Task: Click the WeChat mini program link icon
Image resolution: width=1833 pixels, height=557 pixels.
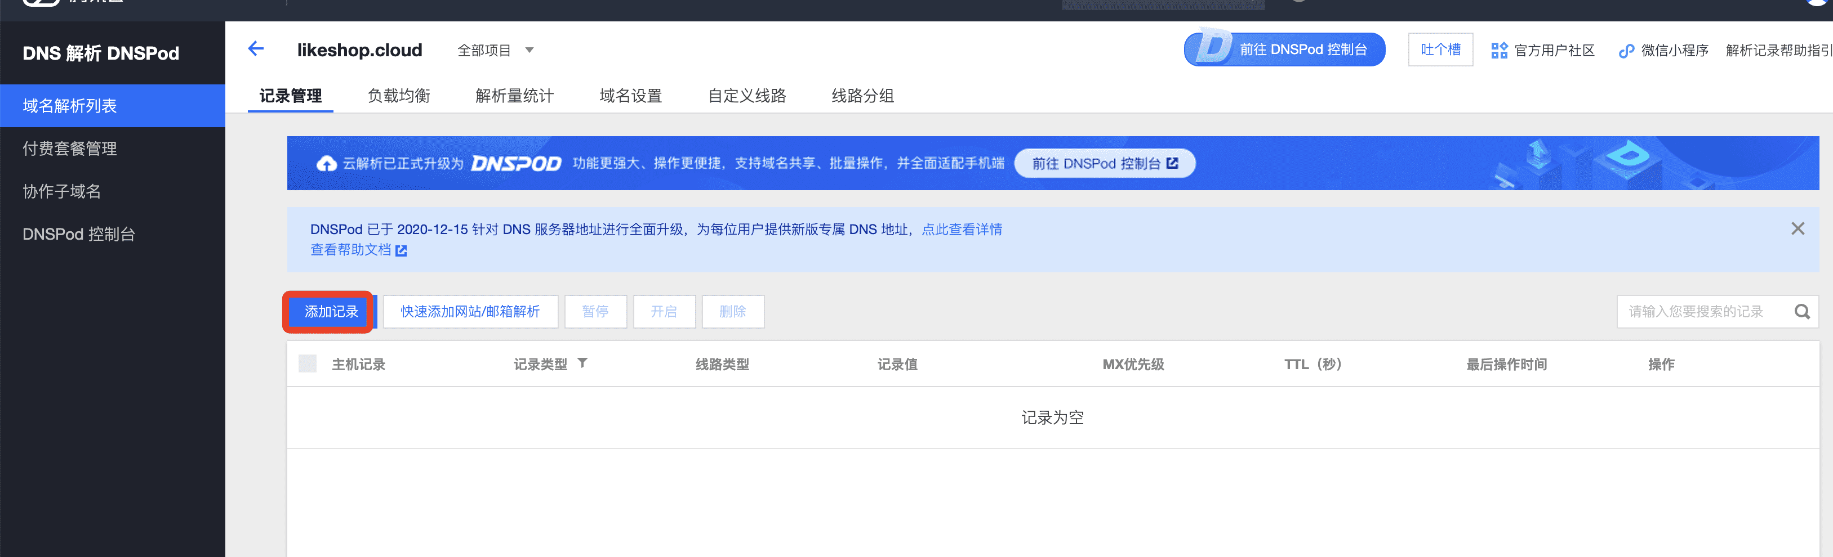Action: click(1626, 51)
